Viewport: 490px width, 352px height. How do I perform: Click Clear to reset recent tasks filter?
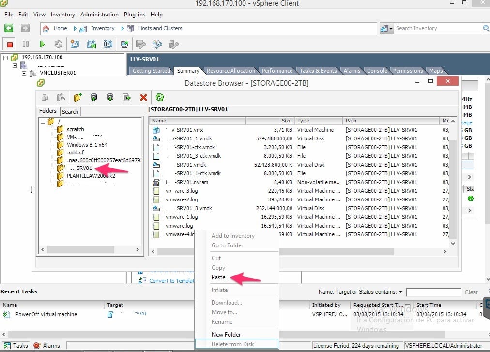click(471, 292)
